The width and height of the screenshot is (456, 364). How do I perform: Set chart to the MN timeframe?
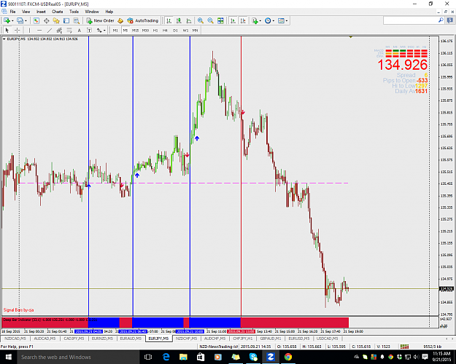195,30
